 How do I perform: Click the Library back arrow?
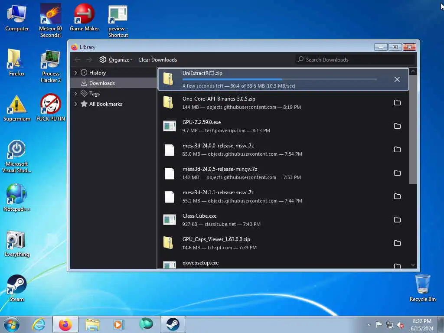(77, 60)
